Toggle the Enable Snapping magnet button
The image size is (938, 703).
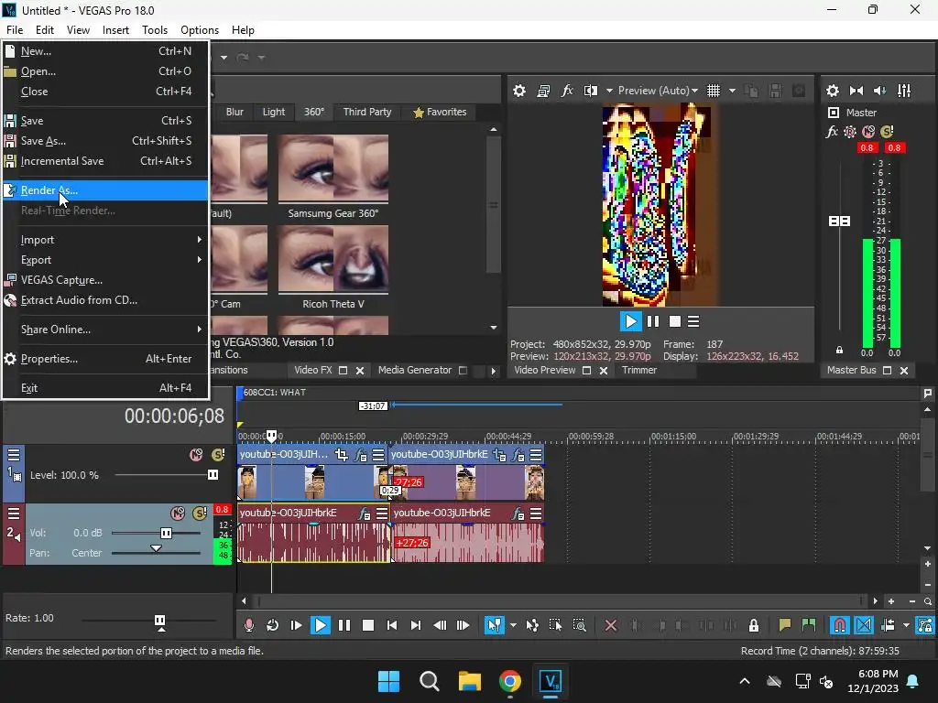839,625
